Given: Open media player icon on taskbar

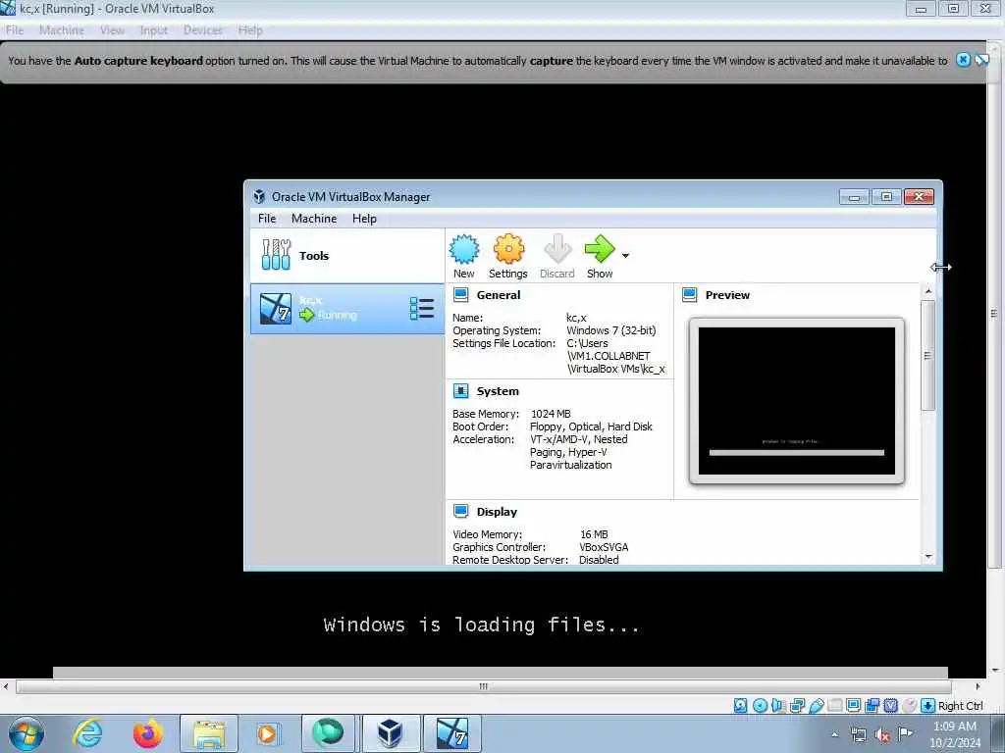Looking at the screenshot, I should pyautogui.click(x=267, y=733).
